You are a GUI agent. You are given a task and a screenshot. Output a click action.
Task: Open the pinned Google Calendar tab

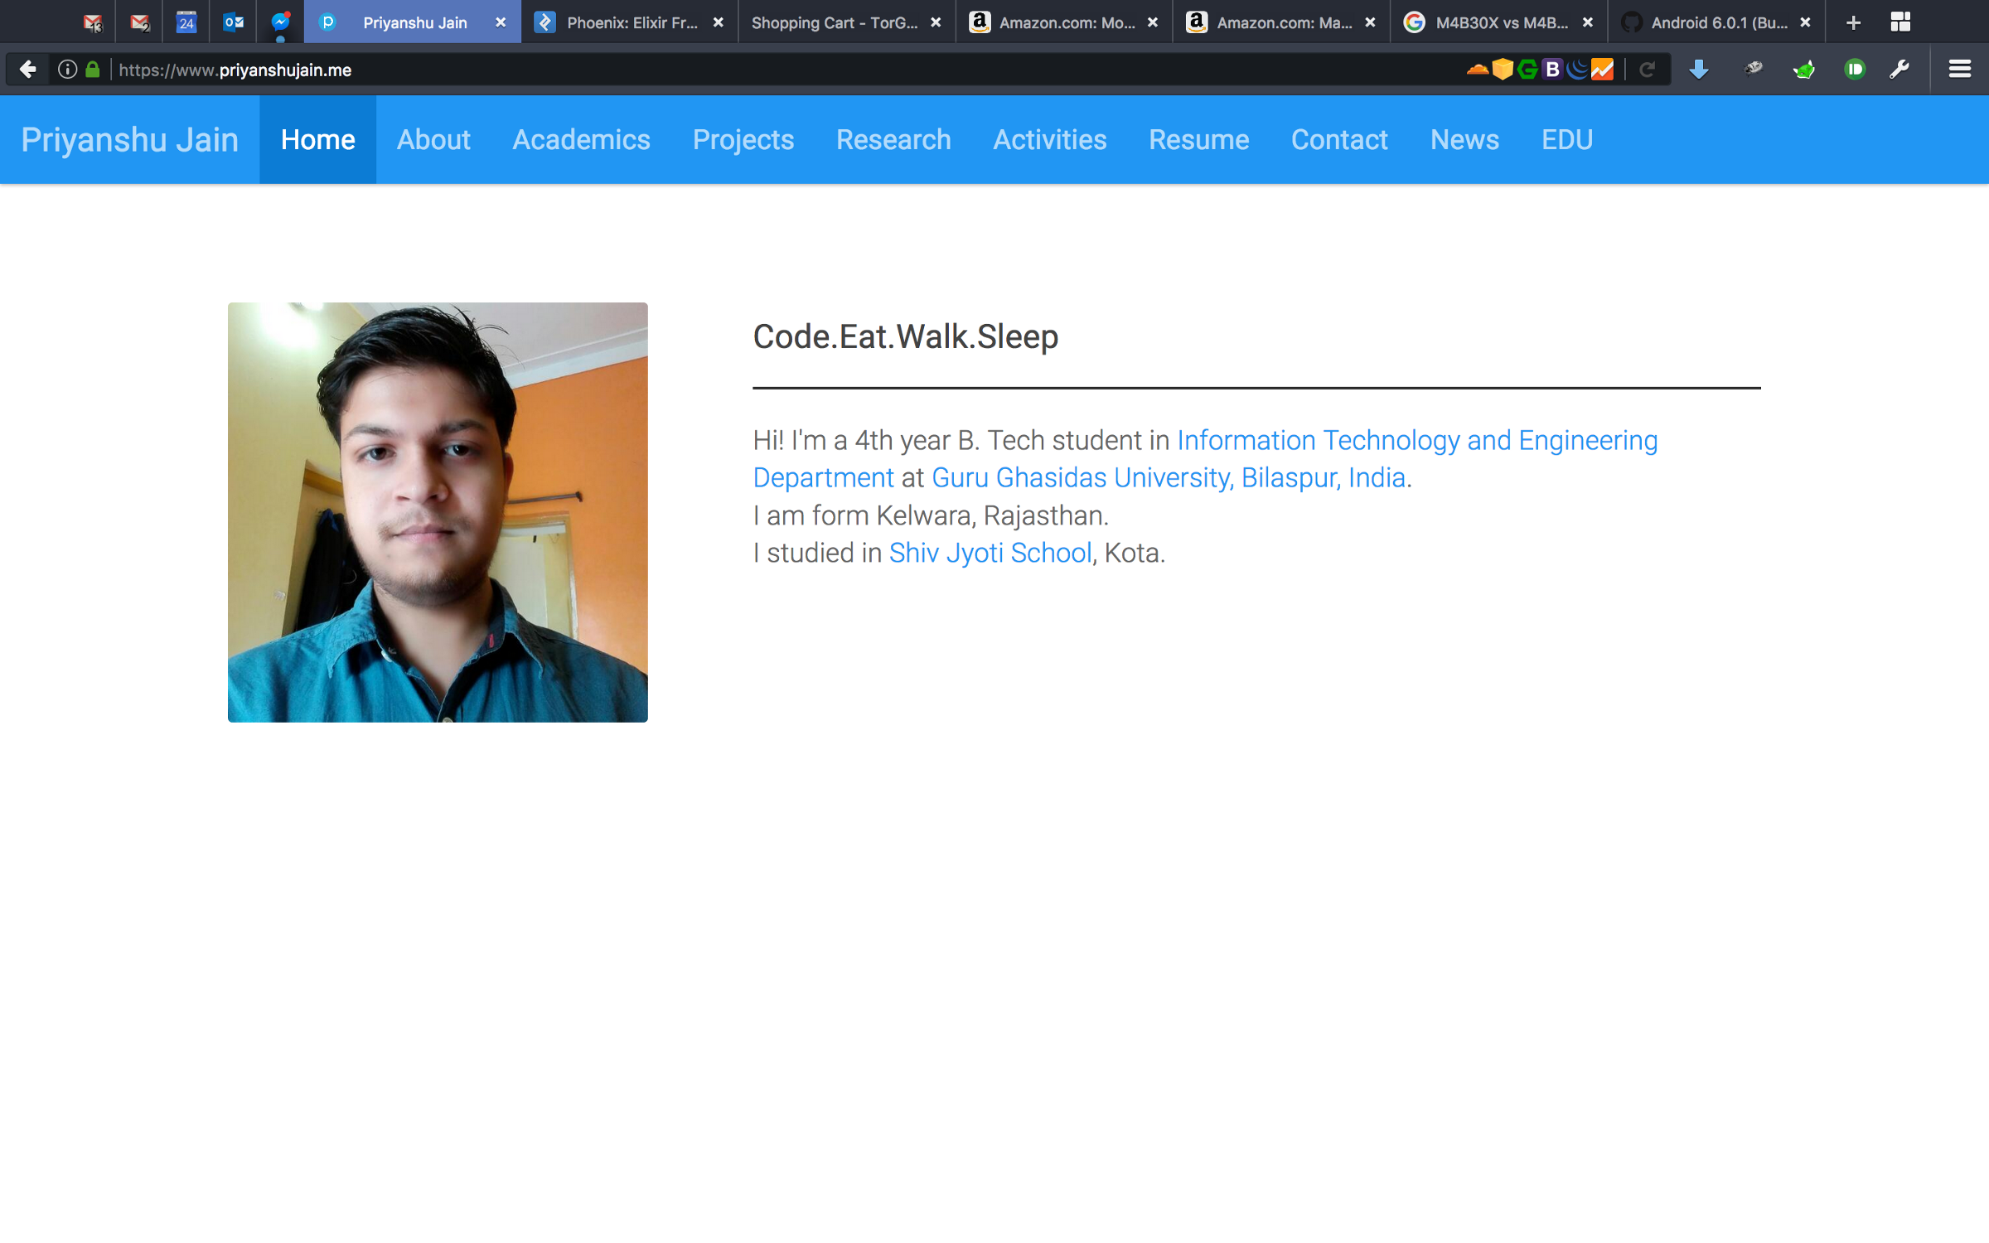coord(186,22)
